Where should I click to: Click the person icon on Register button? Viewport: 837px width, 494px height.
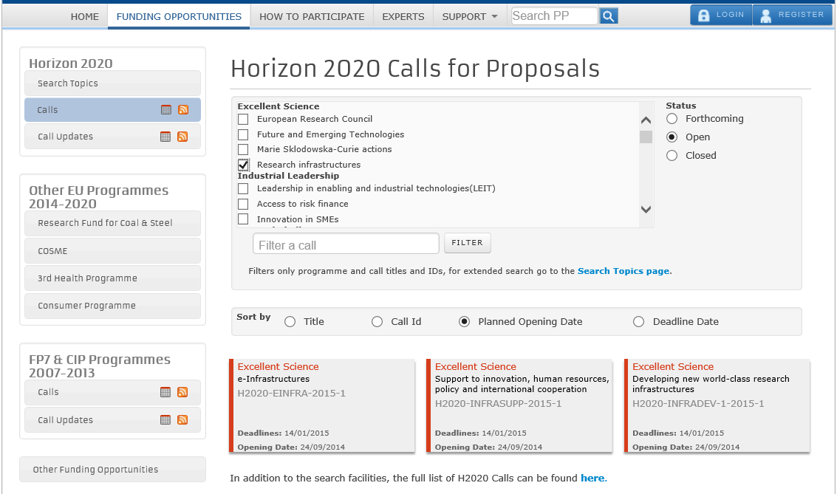(x=765, y=16)
